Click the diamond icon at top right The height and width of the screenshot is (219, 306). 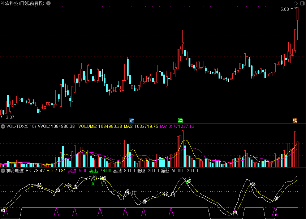point(296,3)
